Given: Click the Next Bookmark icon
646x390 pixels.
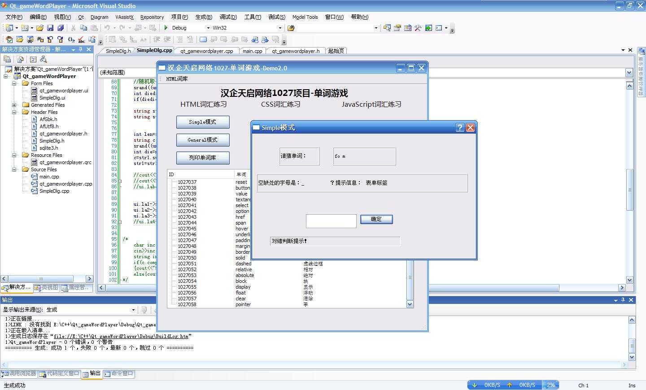Looking at the screenshot, I should tap(223, 39).
